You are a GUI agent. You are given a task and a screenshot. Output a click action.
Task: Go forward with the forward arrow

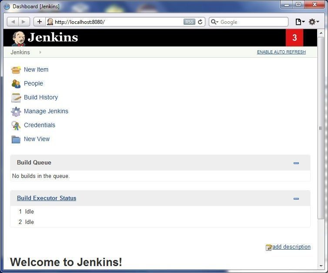(x=24, y=22)
